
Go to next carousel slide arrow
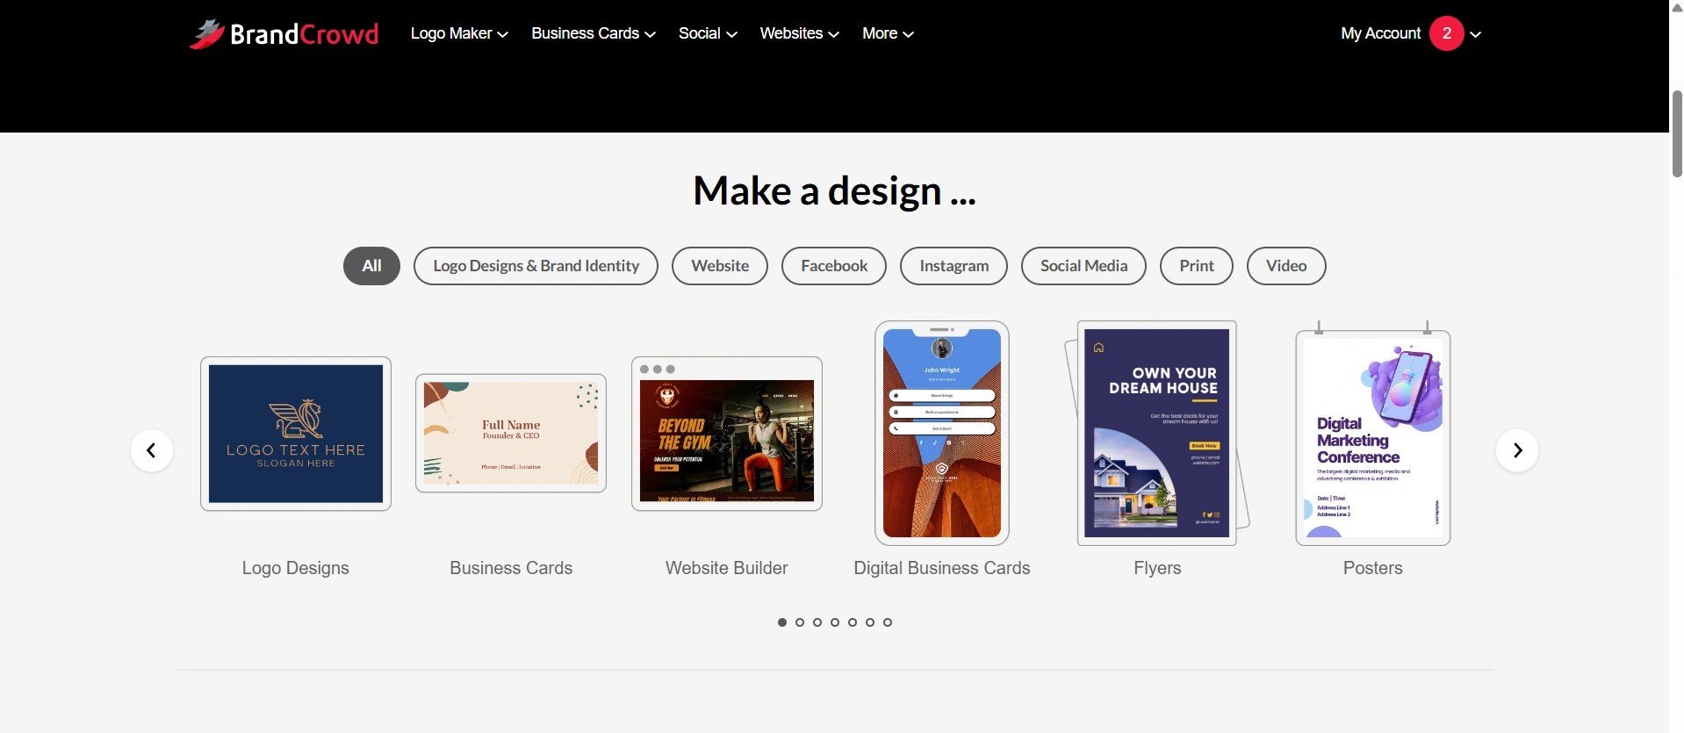tap(1517, 450)
